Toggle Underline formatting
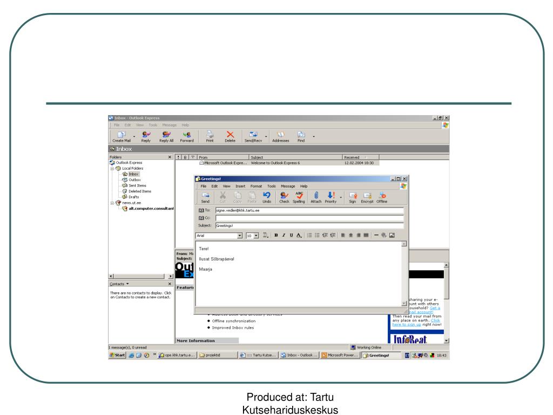The image size is (553, 415). click(x=291, y=236)
